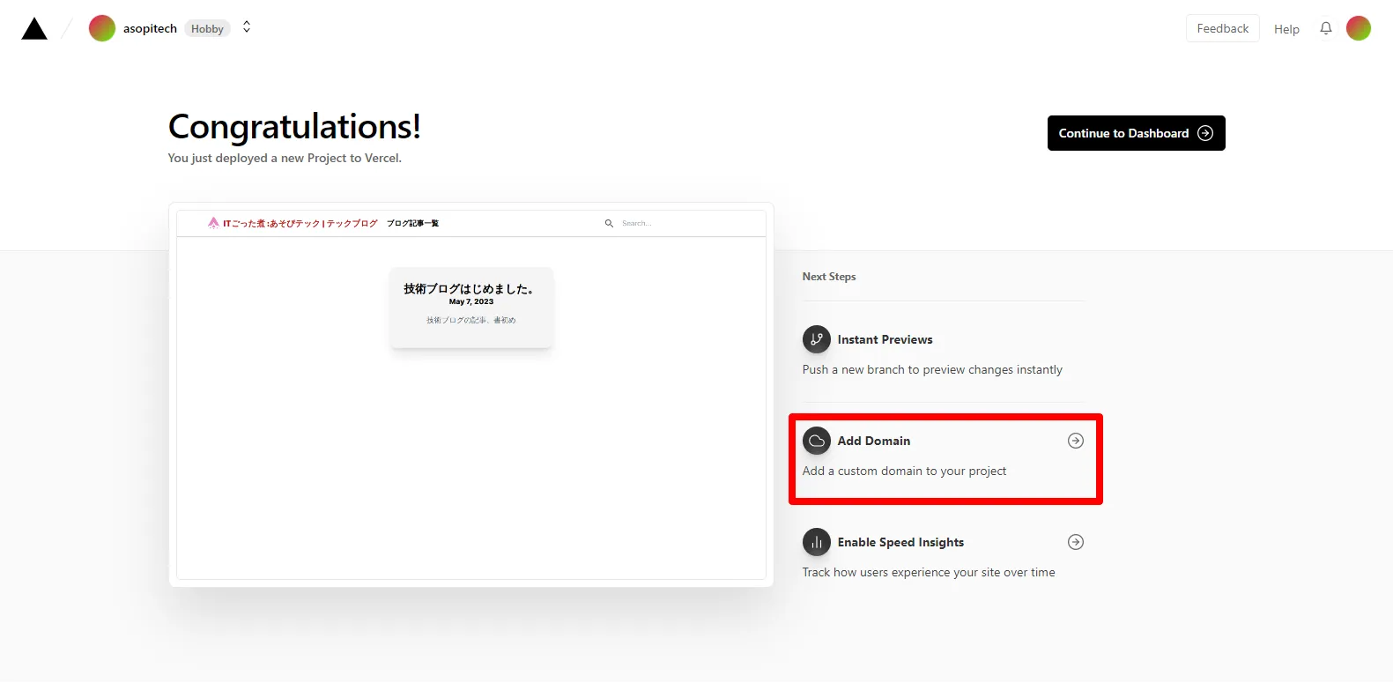Click the Enable Speed Insights chart icon
Image resolution: width=1393 pixels, height=683 pixels.
[817, 542]
